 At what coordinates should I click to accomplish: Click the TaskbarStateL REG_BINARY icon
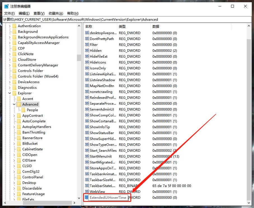87,186
